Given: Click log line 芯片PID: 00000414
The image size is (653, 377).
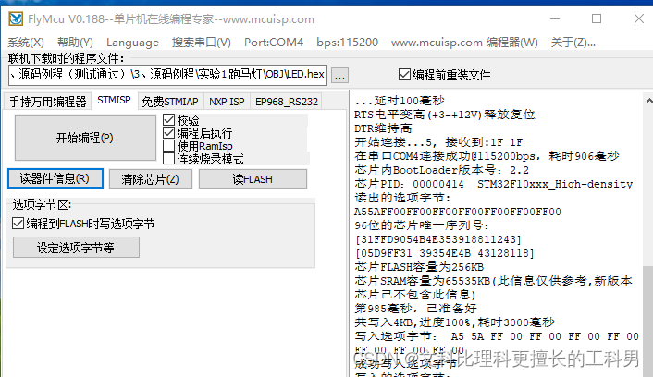Looking at the screenshot, I should pyautogui.click(x=493, y=184).
